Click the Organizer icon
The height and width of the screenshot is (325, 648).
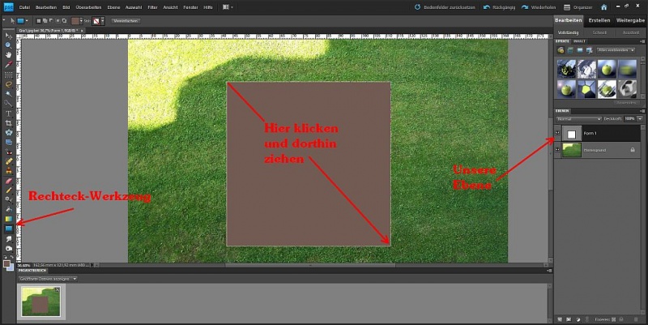pyautogui.click(x=568, y=6)
